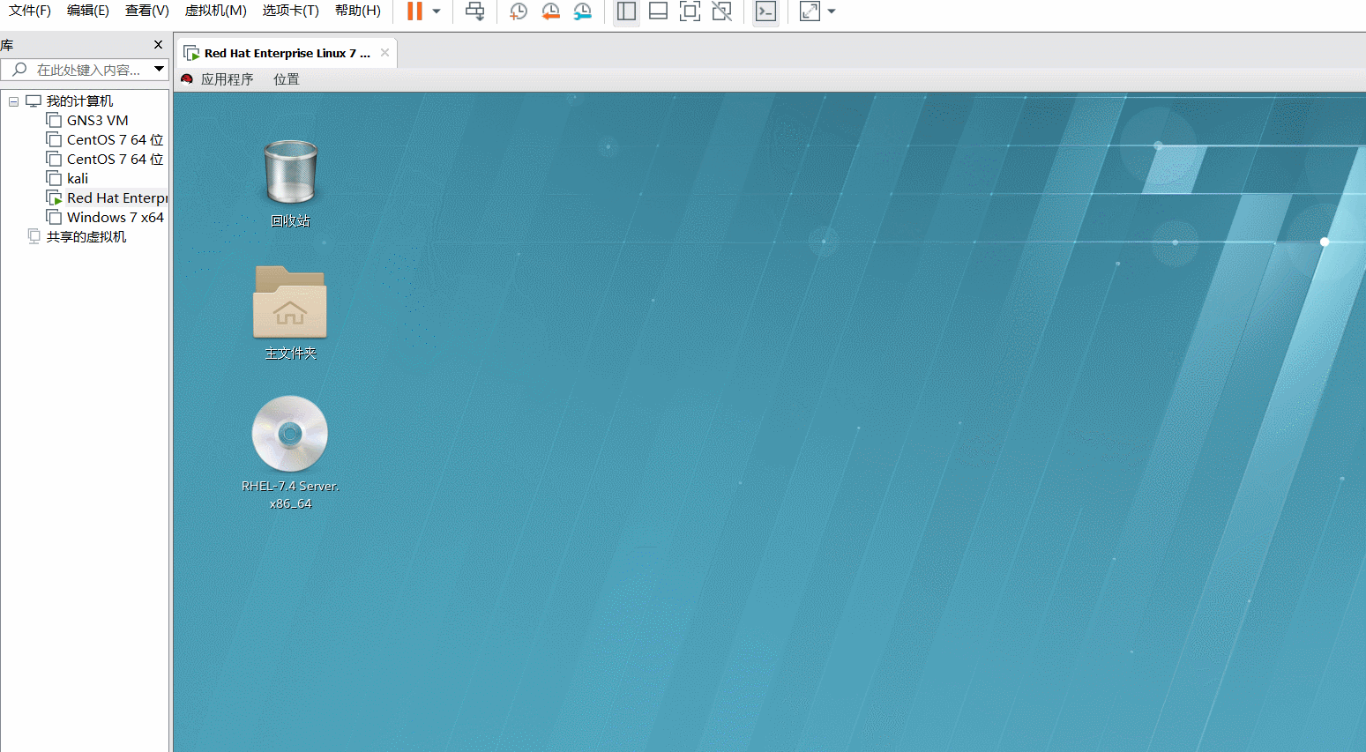Select 我的计算机 in the library tree

tap(79, 101)
